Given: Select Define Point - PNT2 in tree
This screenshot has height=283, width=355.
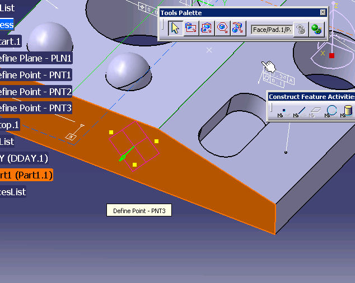Looking at the screenshot, I should coord(35,91).
